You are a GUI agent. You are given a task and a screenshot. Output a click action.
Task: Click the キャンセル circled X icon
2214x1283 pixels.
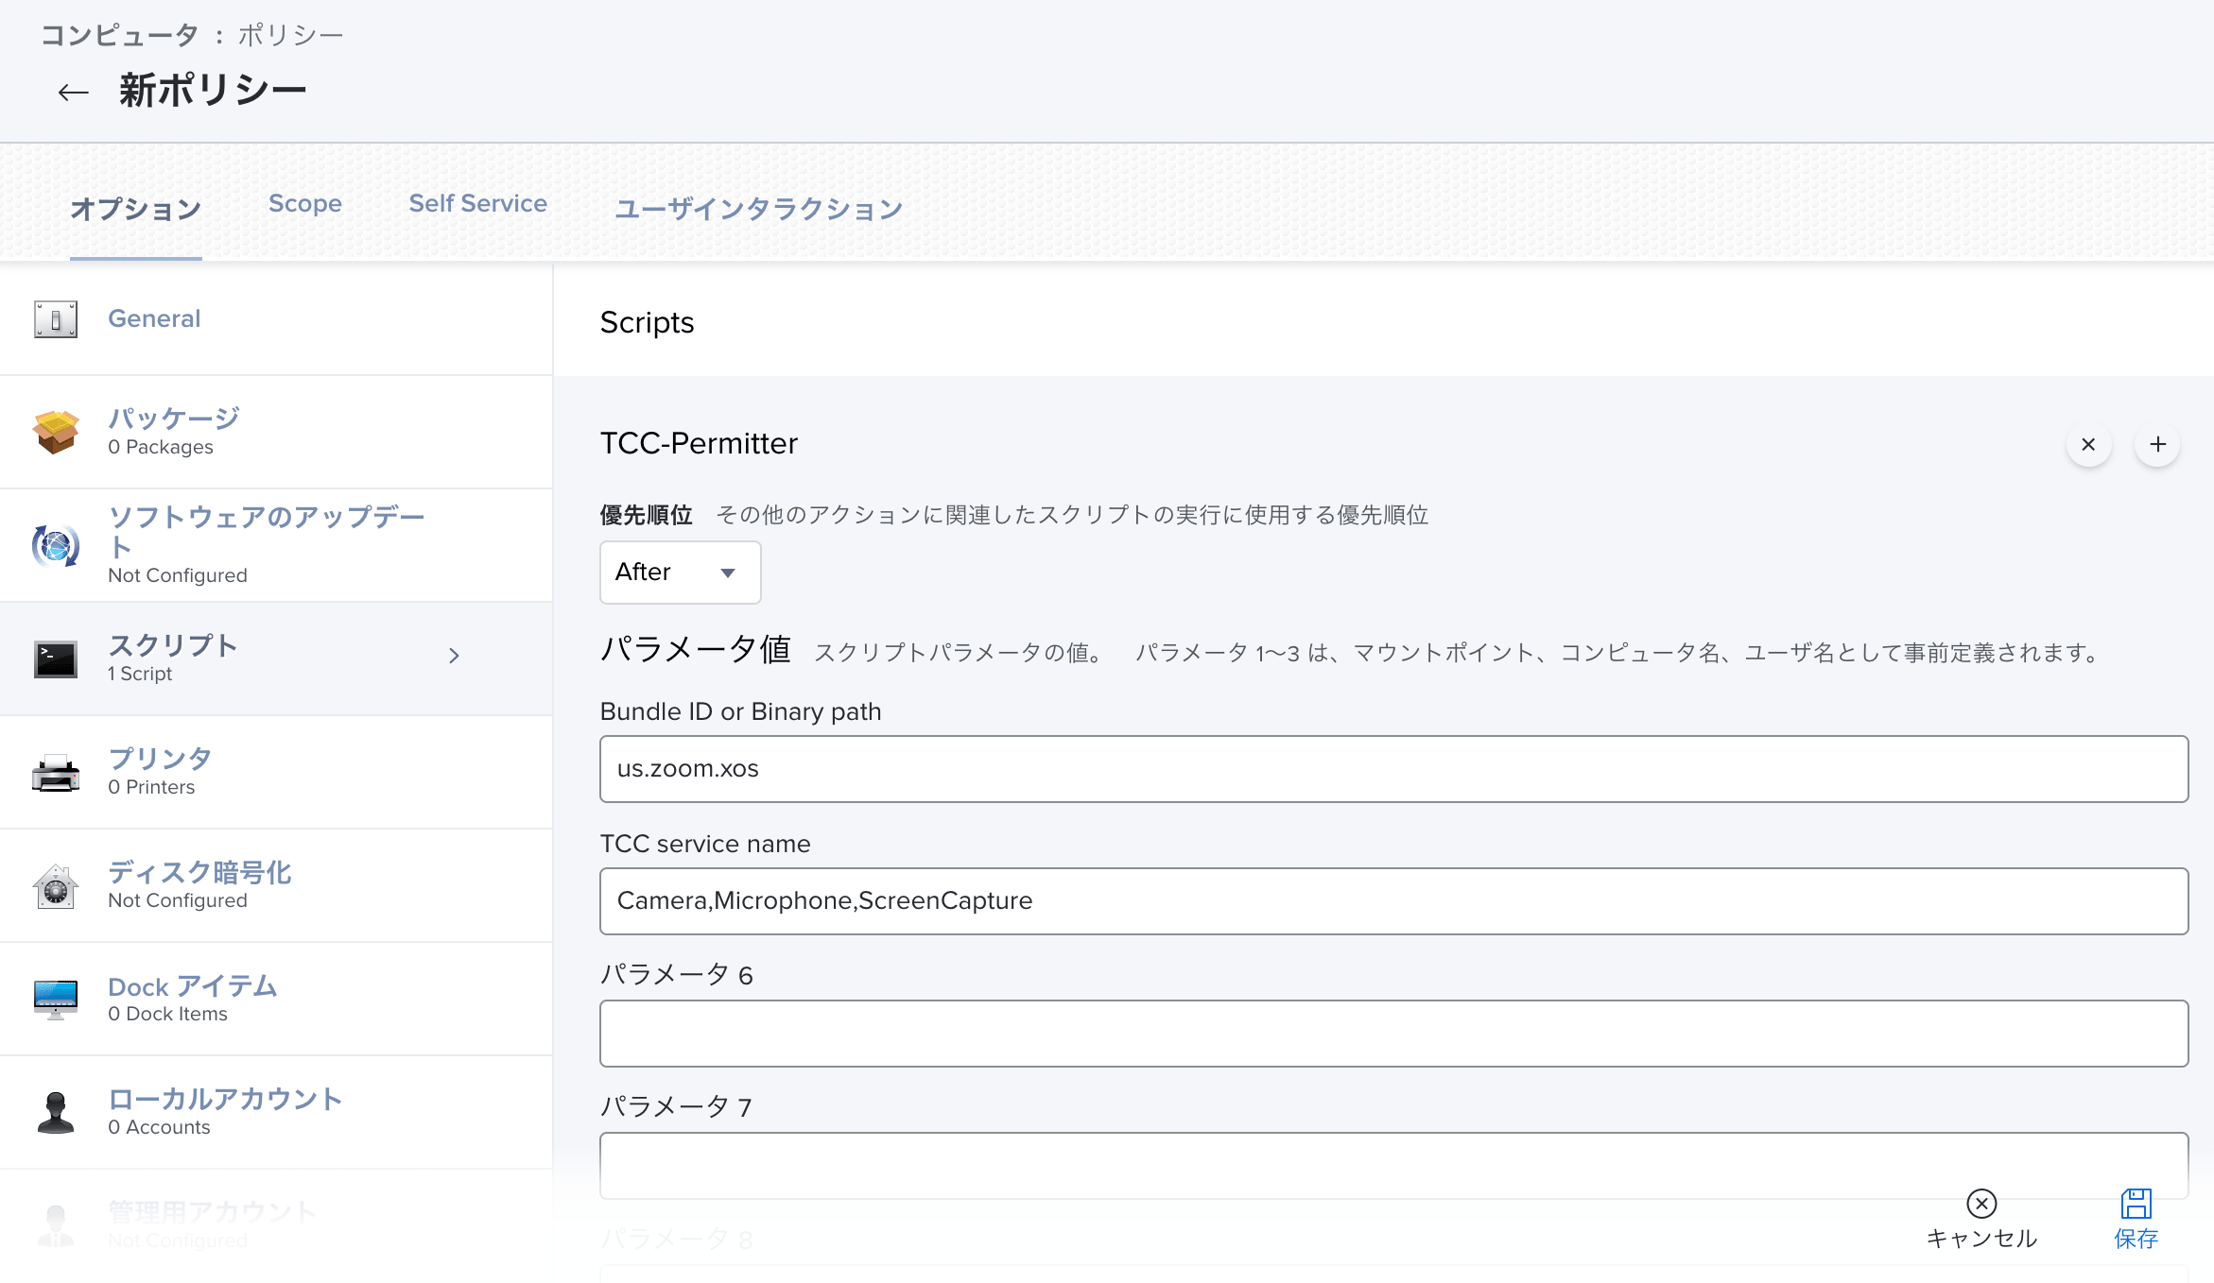[1981, 1203]
